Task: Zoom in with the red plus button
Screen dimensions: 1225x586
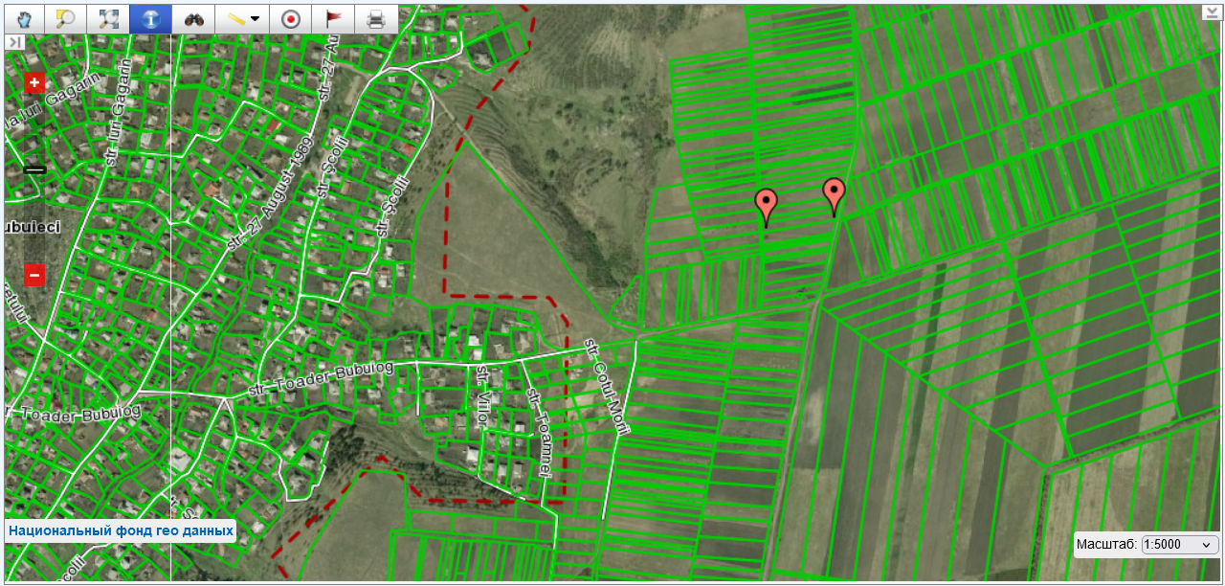Action: click(34, 82)
